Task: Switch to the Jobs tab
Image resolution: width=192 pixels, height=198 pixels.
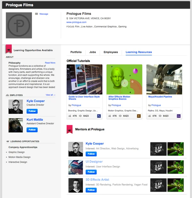Action: (x=92, y=52)
